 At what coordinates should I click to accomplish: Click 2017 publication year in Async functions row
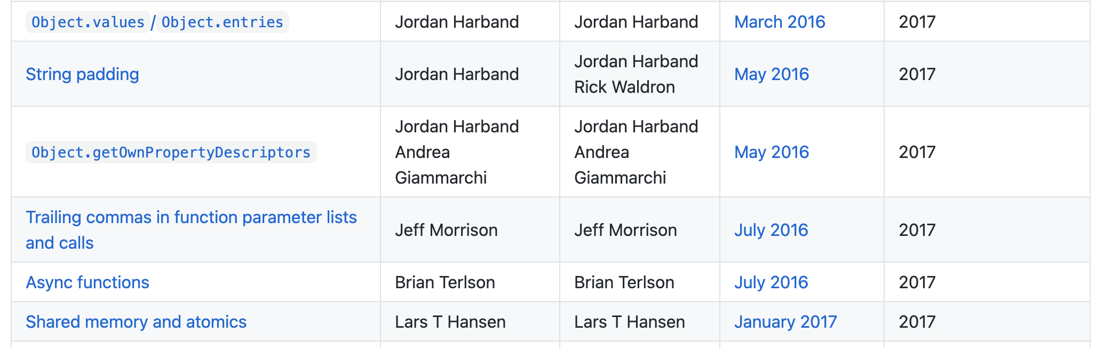[917, 282]
